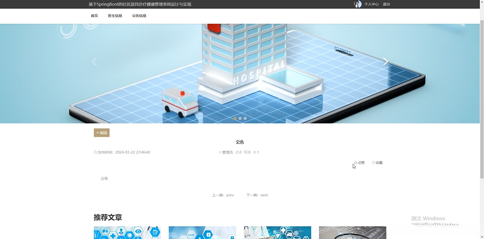
Task: Show previous carousel slide arrow
Action: point(95,62)
